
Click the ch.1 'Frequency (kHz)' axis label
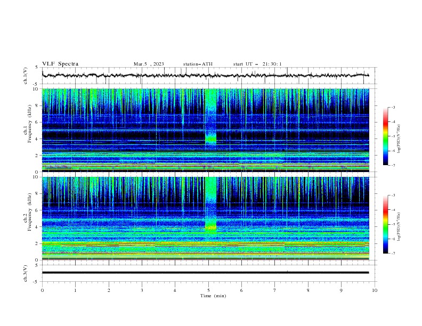click(30, 124)
